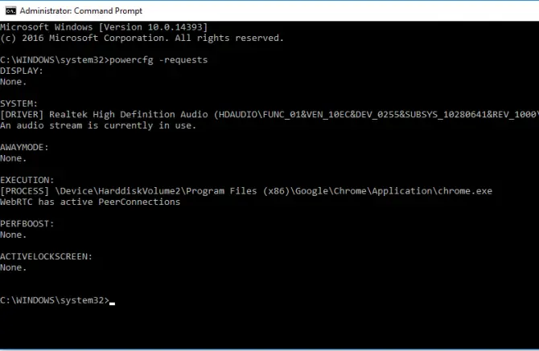The height and width of the screenshot is (351, 539).
Task: Click the blinking cursor at bottom prompt
Action: [x=112, y=304]
